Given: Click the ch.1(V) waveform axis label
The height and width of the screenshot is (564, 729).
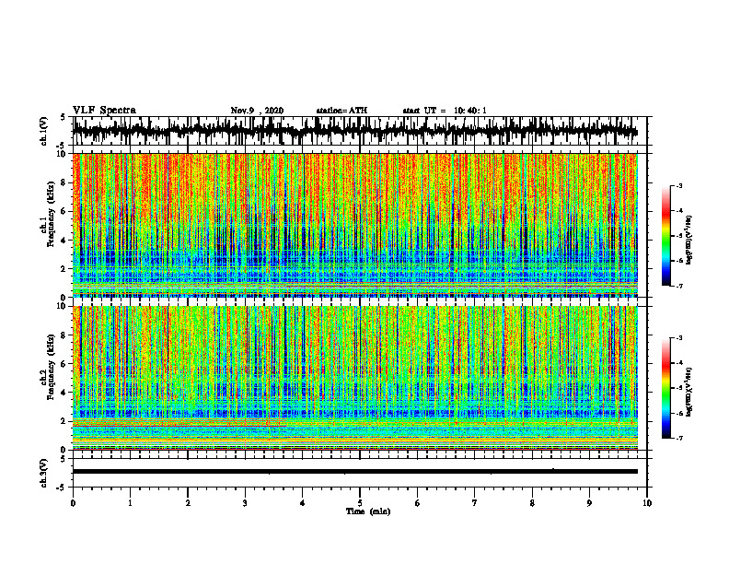Looking at the screenshot, I should tap(44, 131).
